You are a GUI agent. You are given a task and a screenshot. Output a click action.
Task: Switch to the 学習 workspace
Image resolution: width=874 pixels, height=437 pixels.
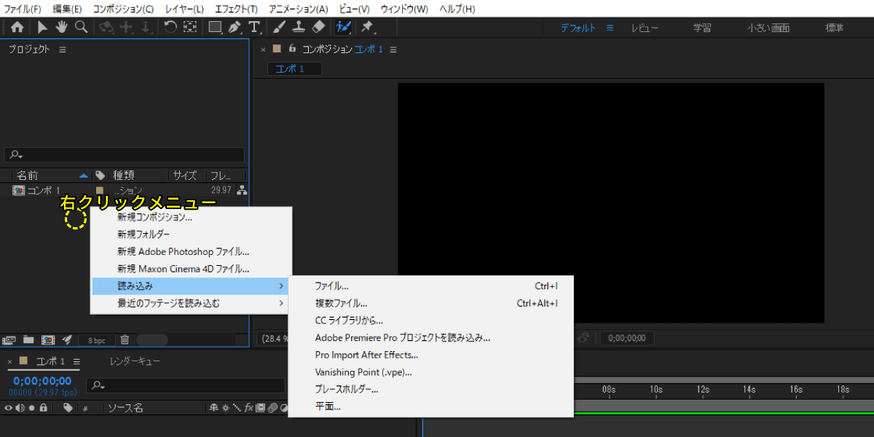(x=702, y=28)
